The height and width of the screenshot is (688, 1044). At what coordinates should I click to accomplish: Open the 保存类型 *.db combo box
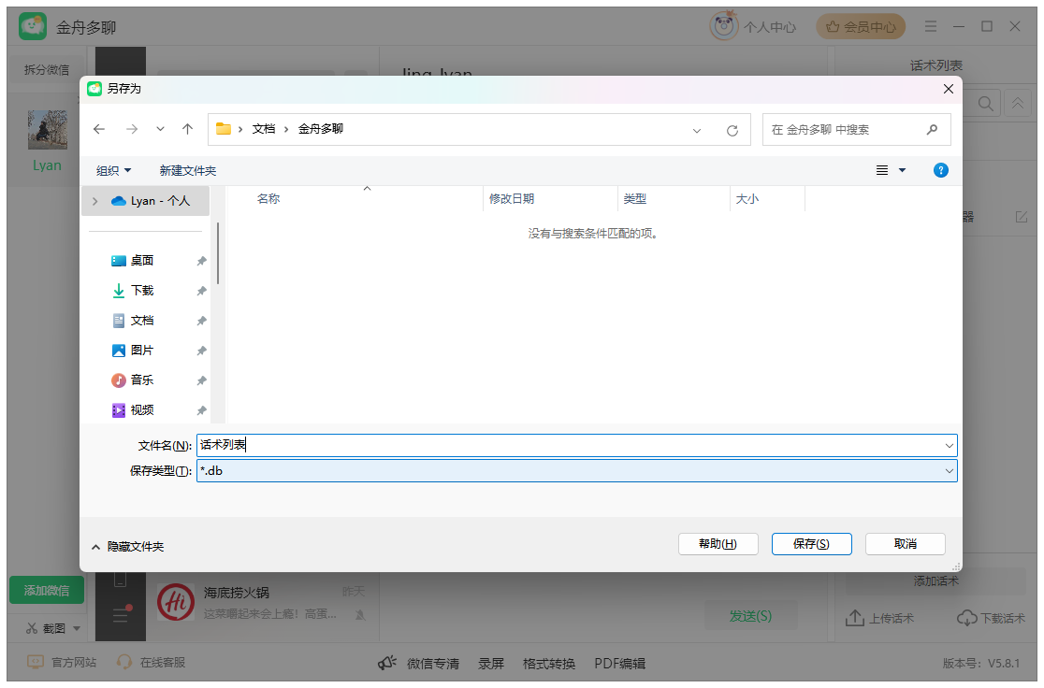pos(576,470)
